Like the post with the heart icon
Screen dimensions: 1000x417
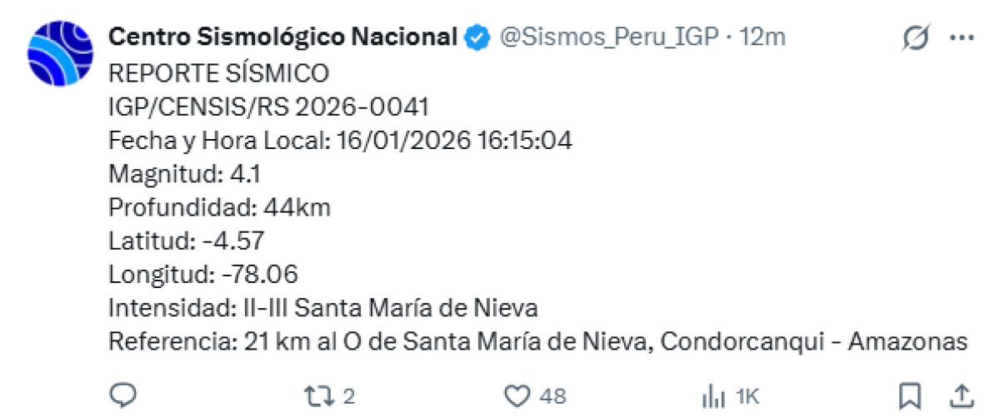518,395
